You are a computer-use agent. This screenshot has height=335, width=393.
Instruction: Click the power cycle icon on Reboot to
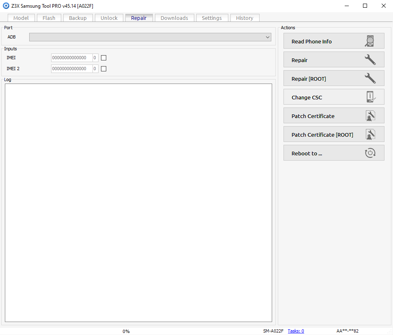click(370, 153)
